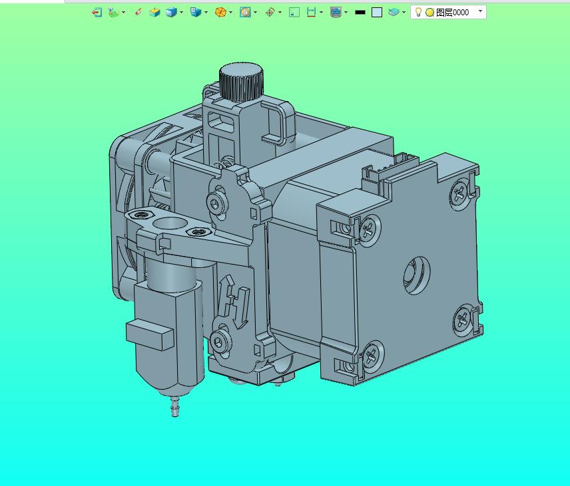This screenshot has height=486, width=570.
Task: Expand the crosshair target dropdown
Action: tap(280, 13)
